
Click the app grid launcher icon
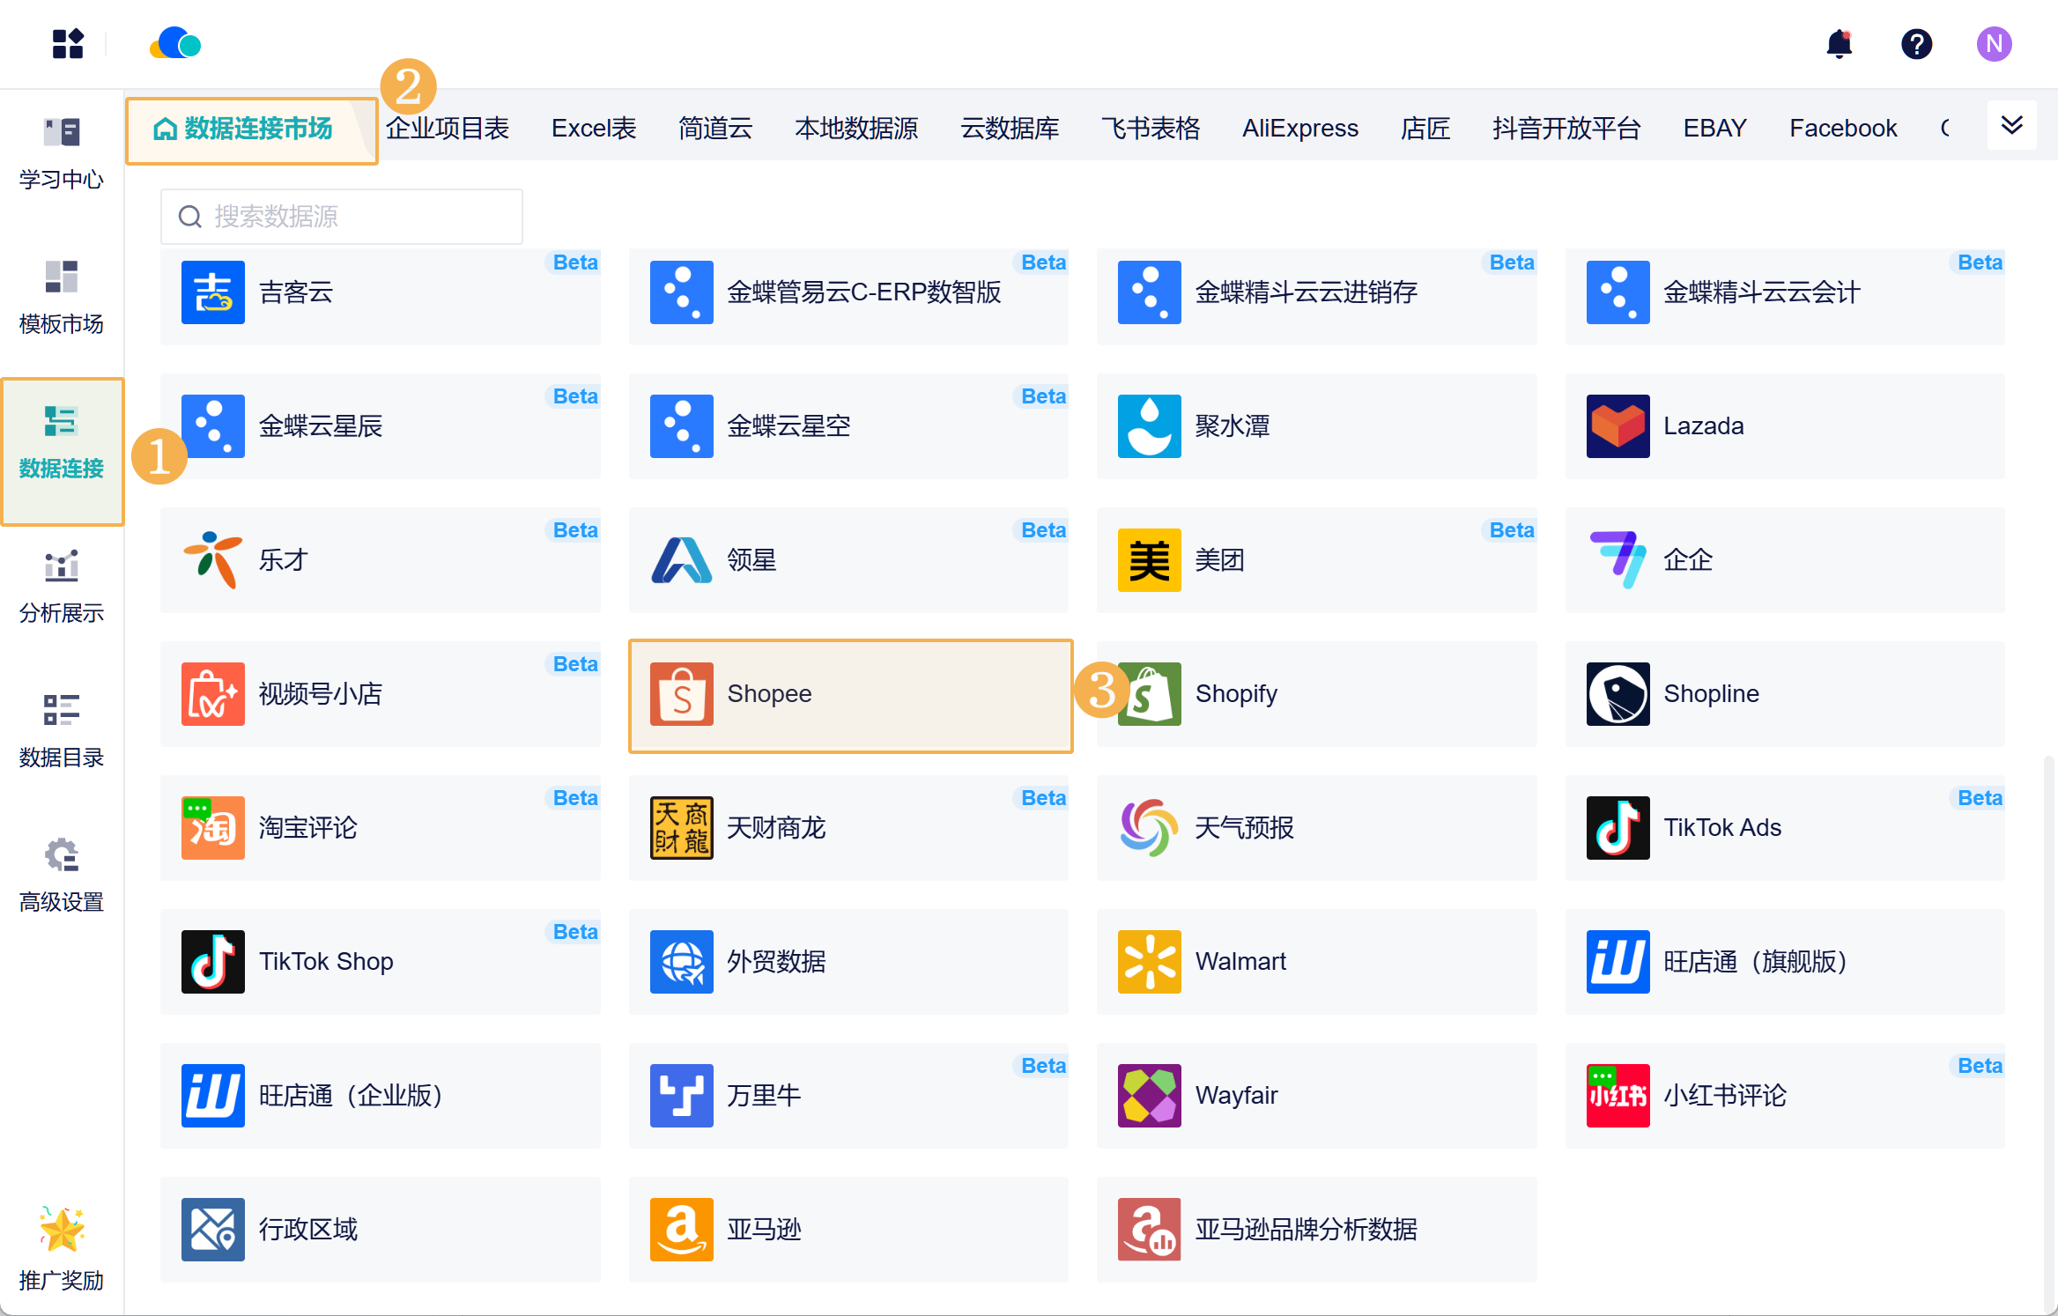[x=68, y=44]
